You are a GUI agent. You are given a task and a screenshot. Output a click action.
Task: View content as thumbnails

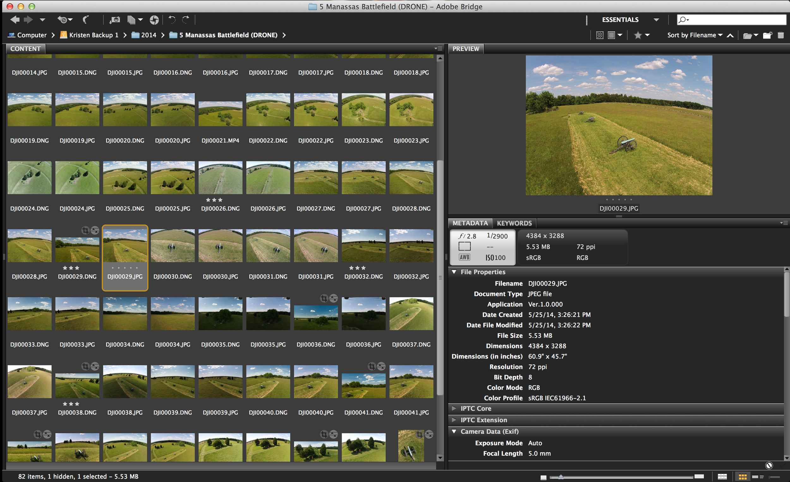click(743, 477)
